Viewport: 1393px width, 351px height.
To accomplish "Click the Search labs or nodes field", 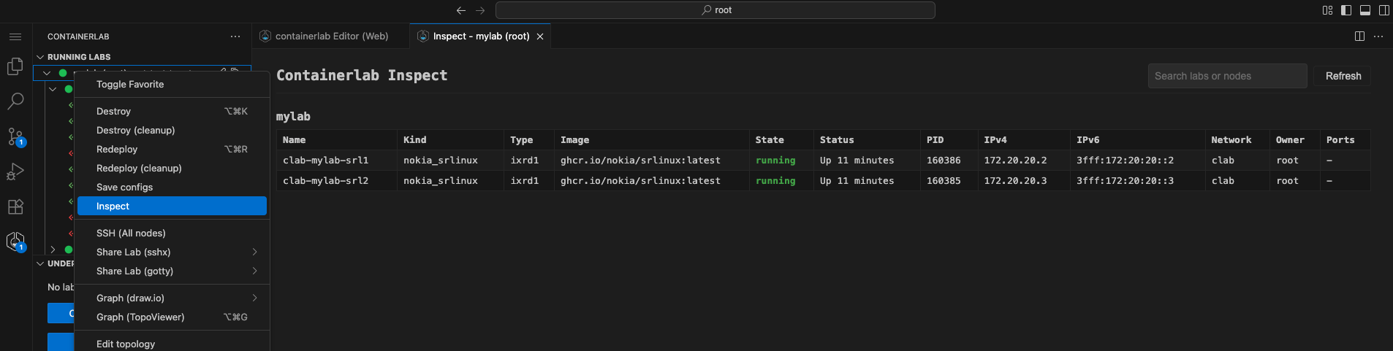I will 1226,76.
